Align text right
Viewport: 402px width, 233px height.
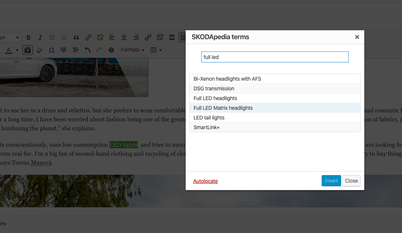pos(136,38)
